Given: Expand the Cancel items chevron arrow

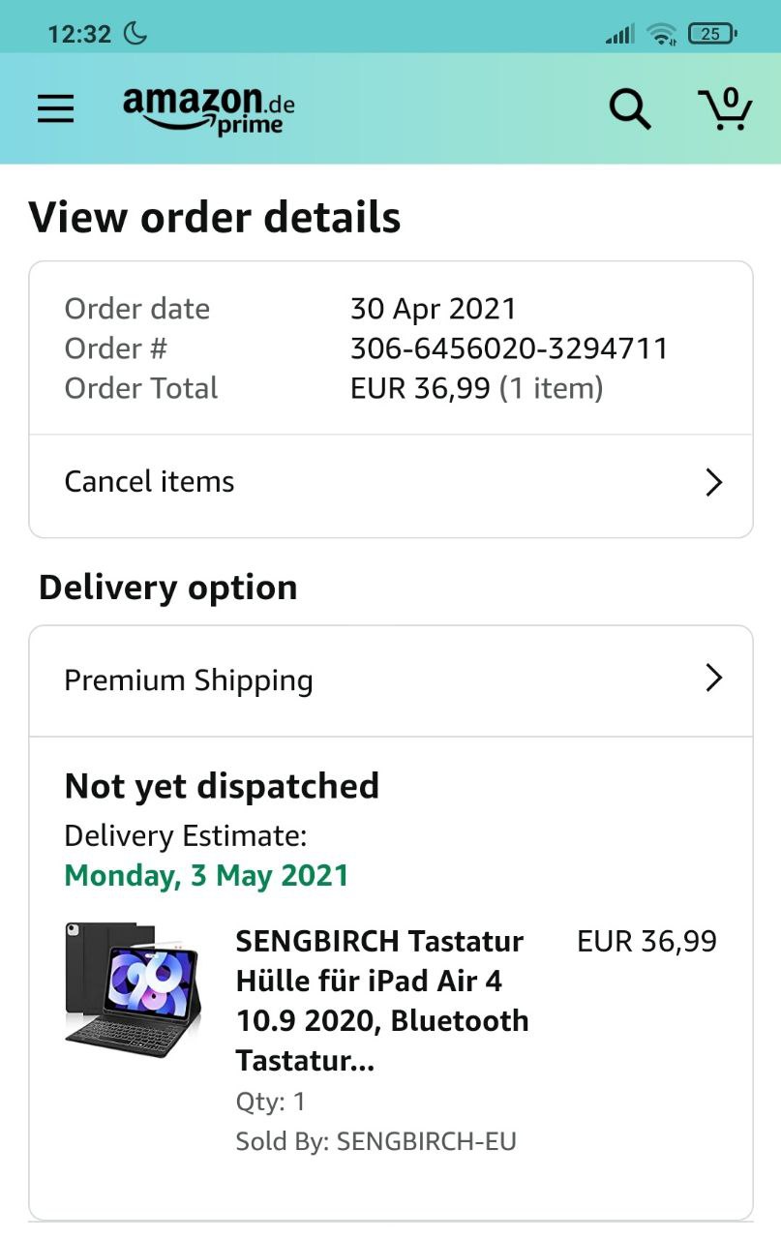Looking at the screenshot, I should tap(714, 482).
